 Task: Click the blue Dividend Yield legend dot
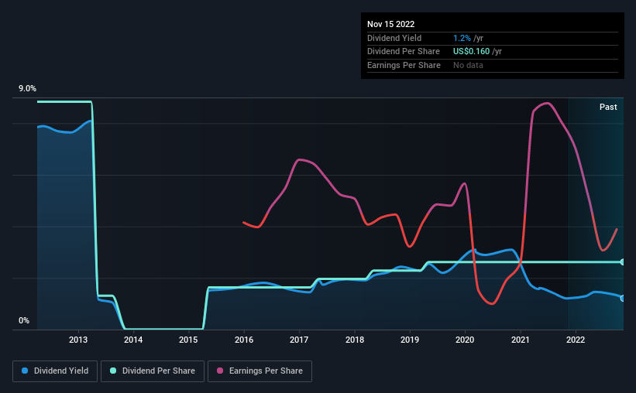(25, 371)
